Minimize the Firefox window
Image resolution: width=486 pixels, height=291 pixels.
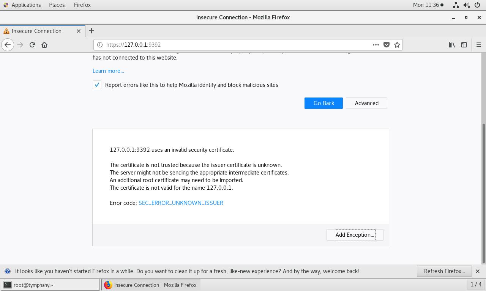point(453,17)
